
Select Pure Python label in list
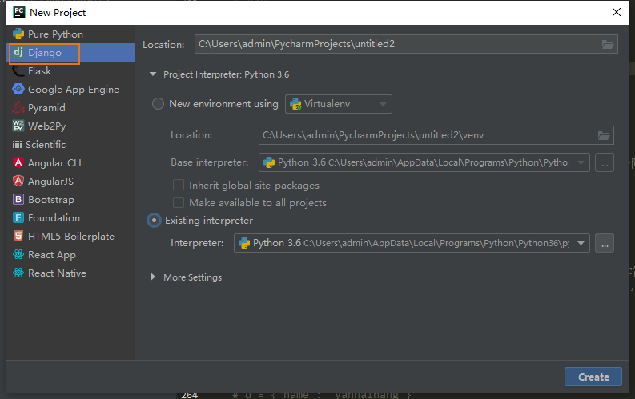point(55,34)
